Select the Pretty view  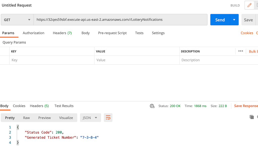coord(10,118)
